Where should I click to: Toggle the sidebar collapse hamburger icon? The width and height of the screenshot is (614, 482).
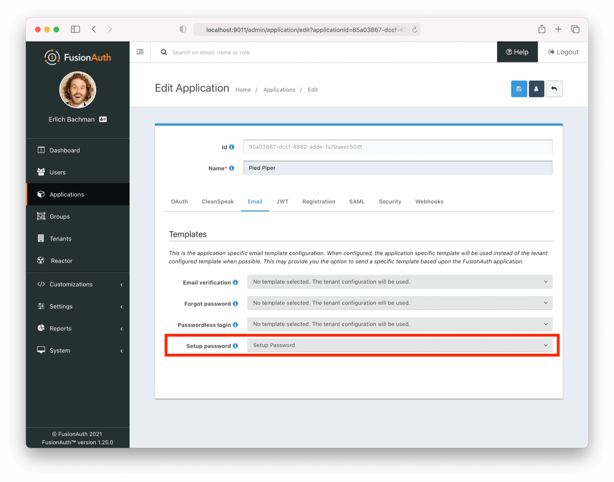[x=140, y=52]
